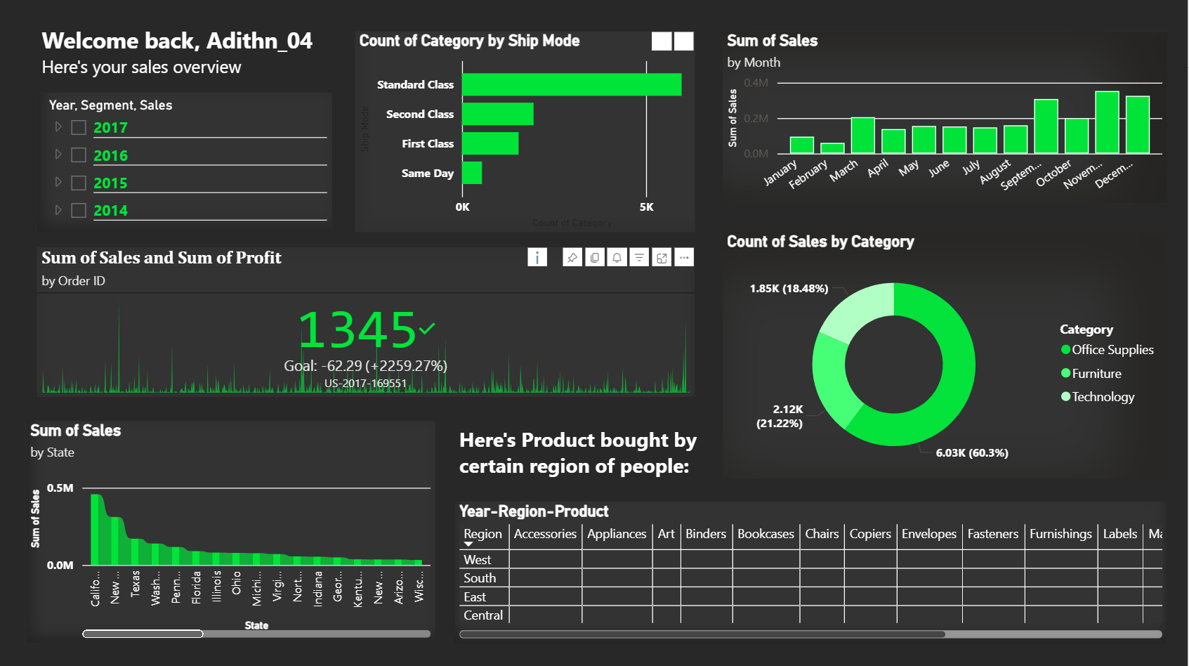Select the Bookcases column header

click(x=766, y=534)
